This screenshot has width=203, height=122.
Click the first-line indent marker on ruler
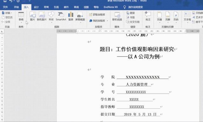tap(100, 30)
